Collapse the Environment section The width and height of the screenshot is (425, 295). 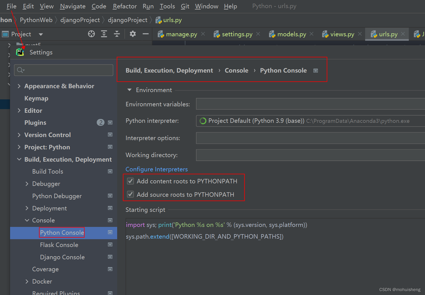pyautogui.click(x=129, y=90)
